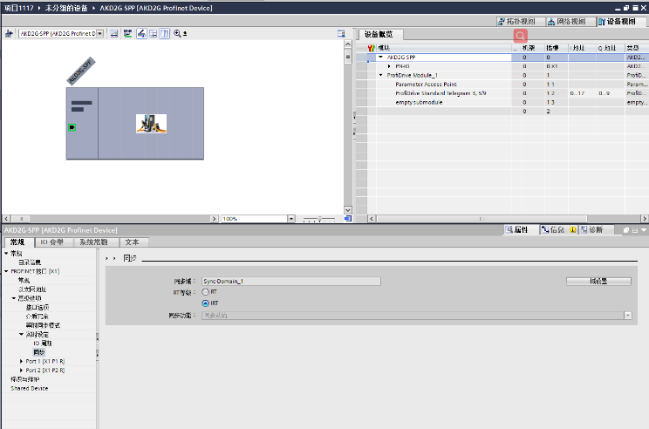
Task: Click the collapse arrow in inspector header
Action: tap(644, 230)
